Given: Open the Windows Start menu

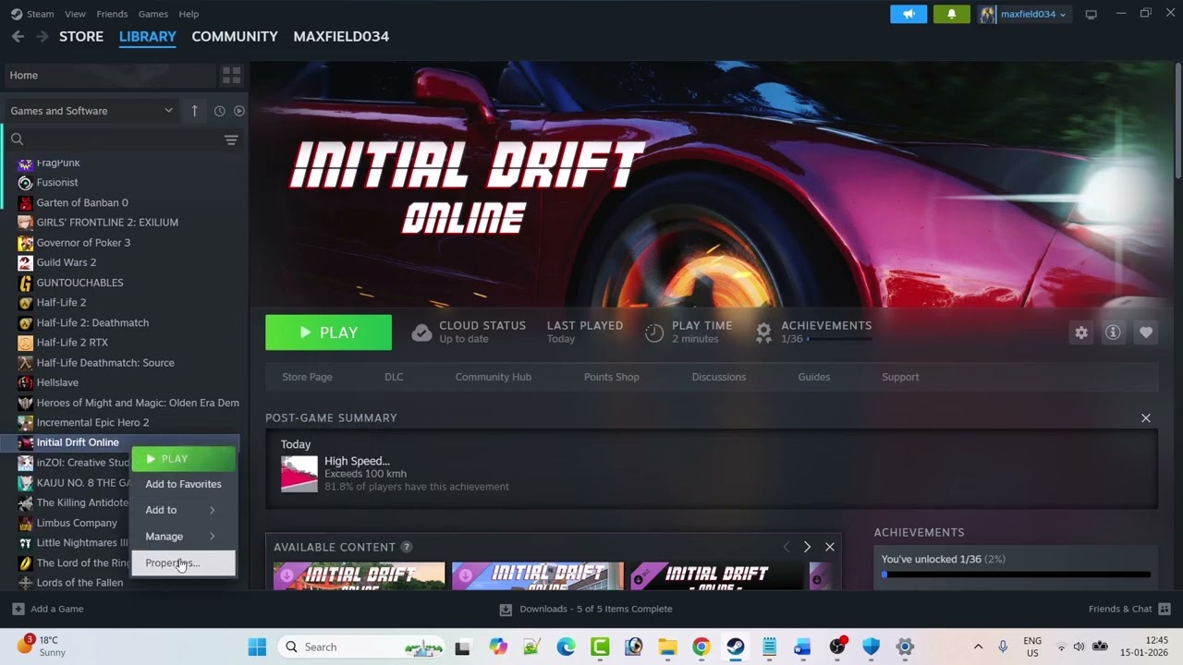Looking at the screenshot, I should pos(257,647).
